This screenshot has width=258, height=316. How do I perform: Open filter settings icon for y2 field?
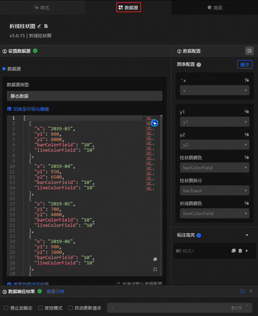coord(247,135)
